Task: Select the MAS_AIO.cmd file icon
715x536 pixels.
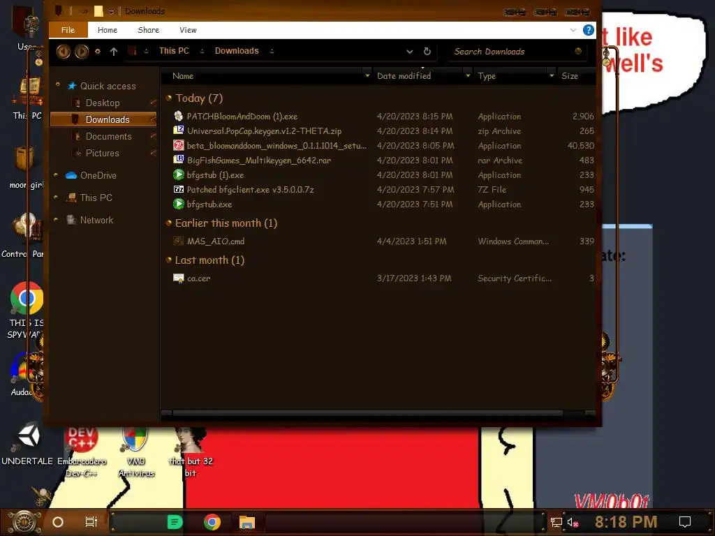Action: pos(179,241)
